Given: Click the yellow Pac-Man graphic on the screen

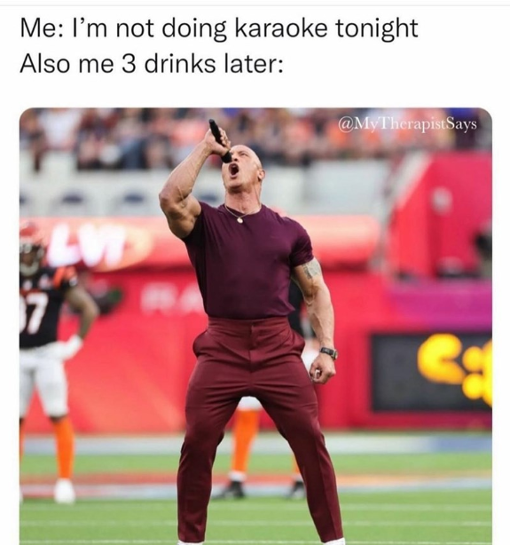Looking at the screenshot, I should (x=456, y=368).
